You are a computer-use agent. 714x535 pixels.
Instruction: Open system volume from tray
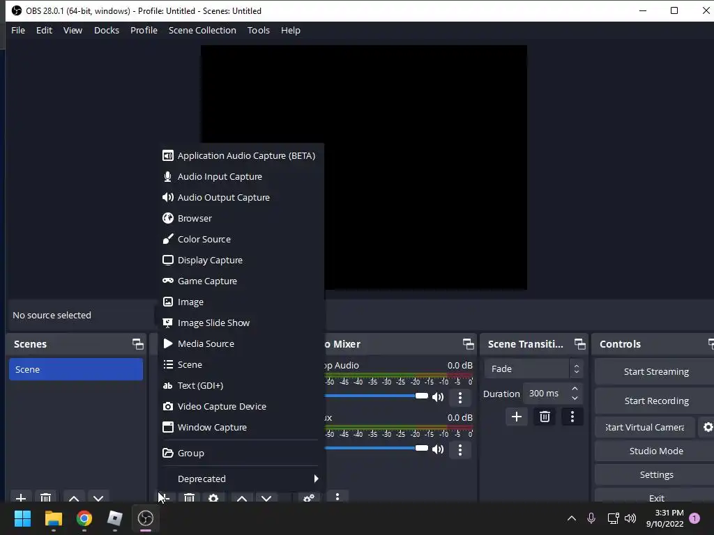click(x=630, y=518)
